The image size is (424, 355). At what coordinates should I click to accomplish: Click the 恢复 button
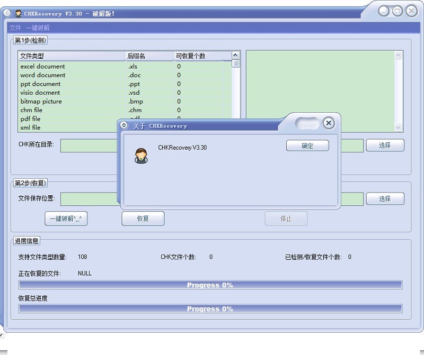coord(143,219)
